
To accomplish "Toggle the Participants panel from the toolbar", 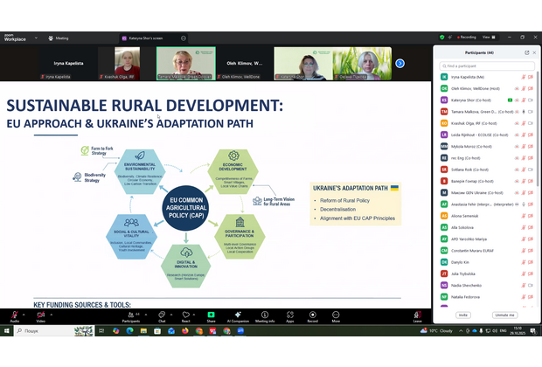I will [x=130, y=315].
